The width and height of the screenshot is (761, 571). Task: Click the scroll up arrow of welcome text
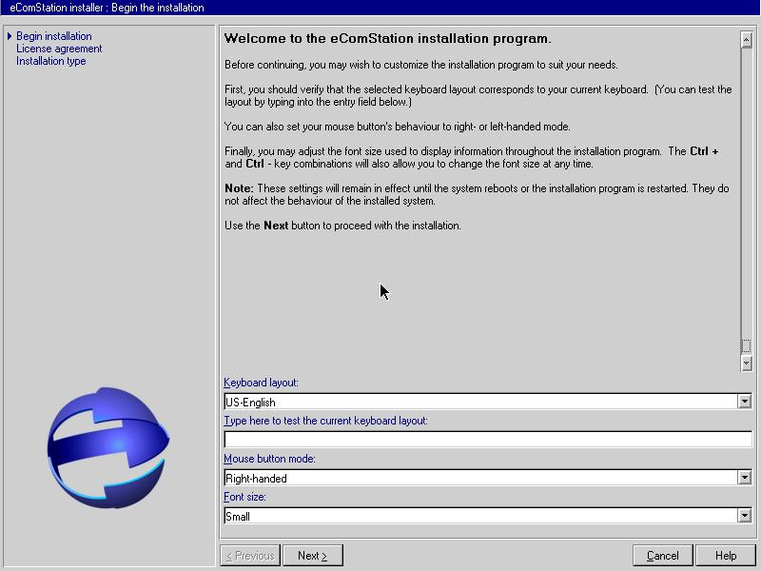[747, 40]
